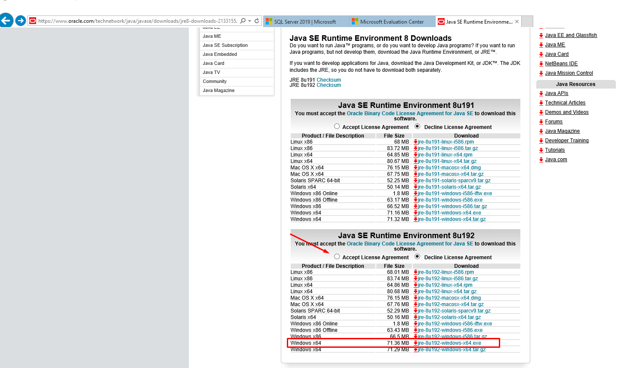Click the page refresh icon
Image resolution: width=624 pixels, height=368 pixels.
pyautogui.click(x=257, y=21)
